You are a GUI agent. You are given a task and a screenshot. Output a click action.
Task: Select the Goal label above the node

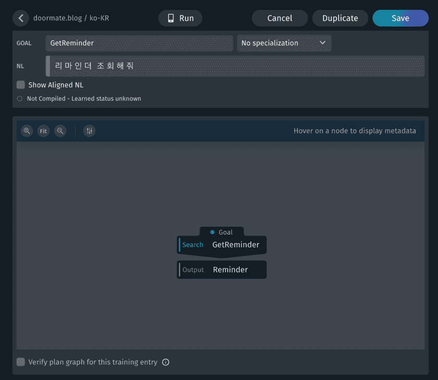pyautogui.click(x=221, y=232)
